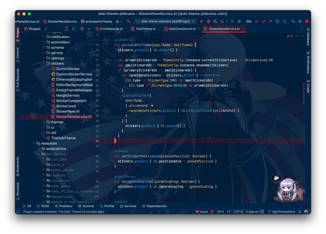Toggle Structure side panel
This screenshot has width=326, height=234.
click(18, 191)
